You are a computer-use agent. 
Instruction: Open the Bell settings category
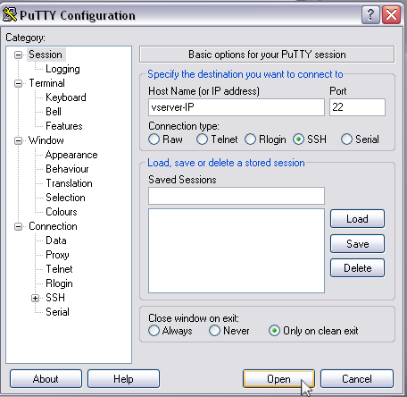coord(54,112)
